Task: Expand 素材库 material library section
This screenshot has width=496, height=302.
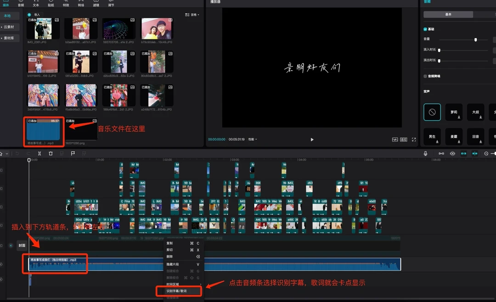Action: pos(9,38)
